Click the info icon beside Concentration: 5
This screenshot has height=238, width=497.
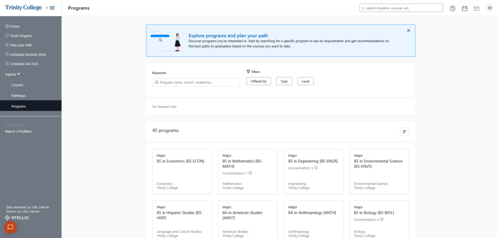316,168
